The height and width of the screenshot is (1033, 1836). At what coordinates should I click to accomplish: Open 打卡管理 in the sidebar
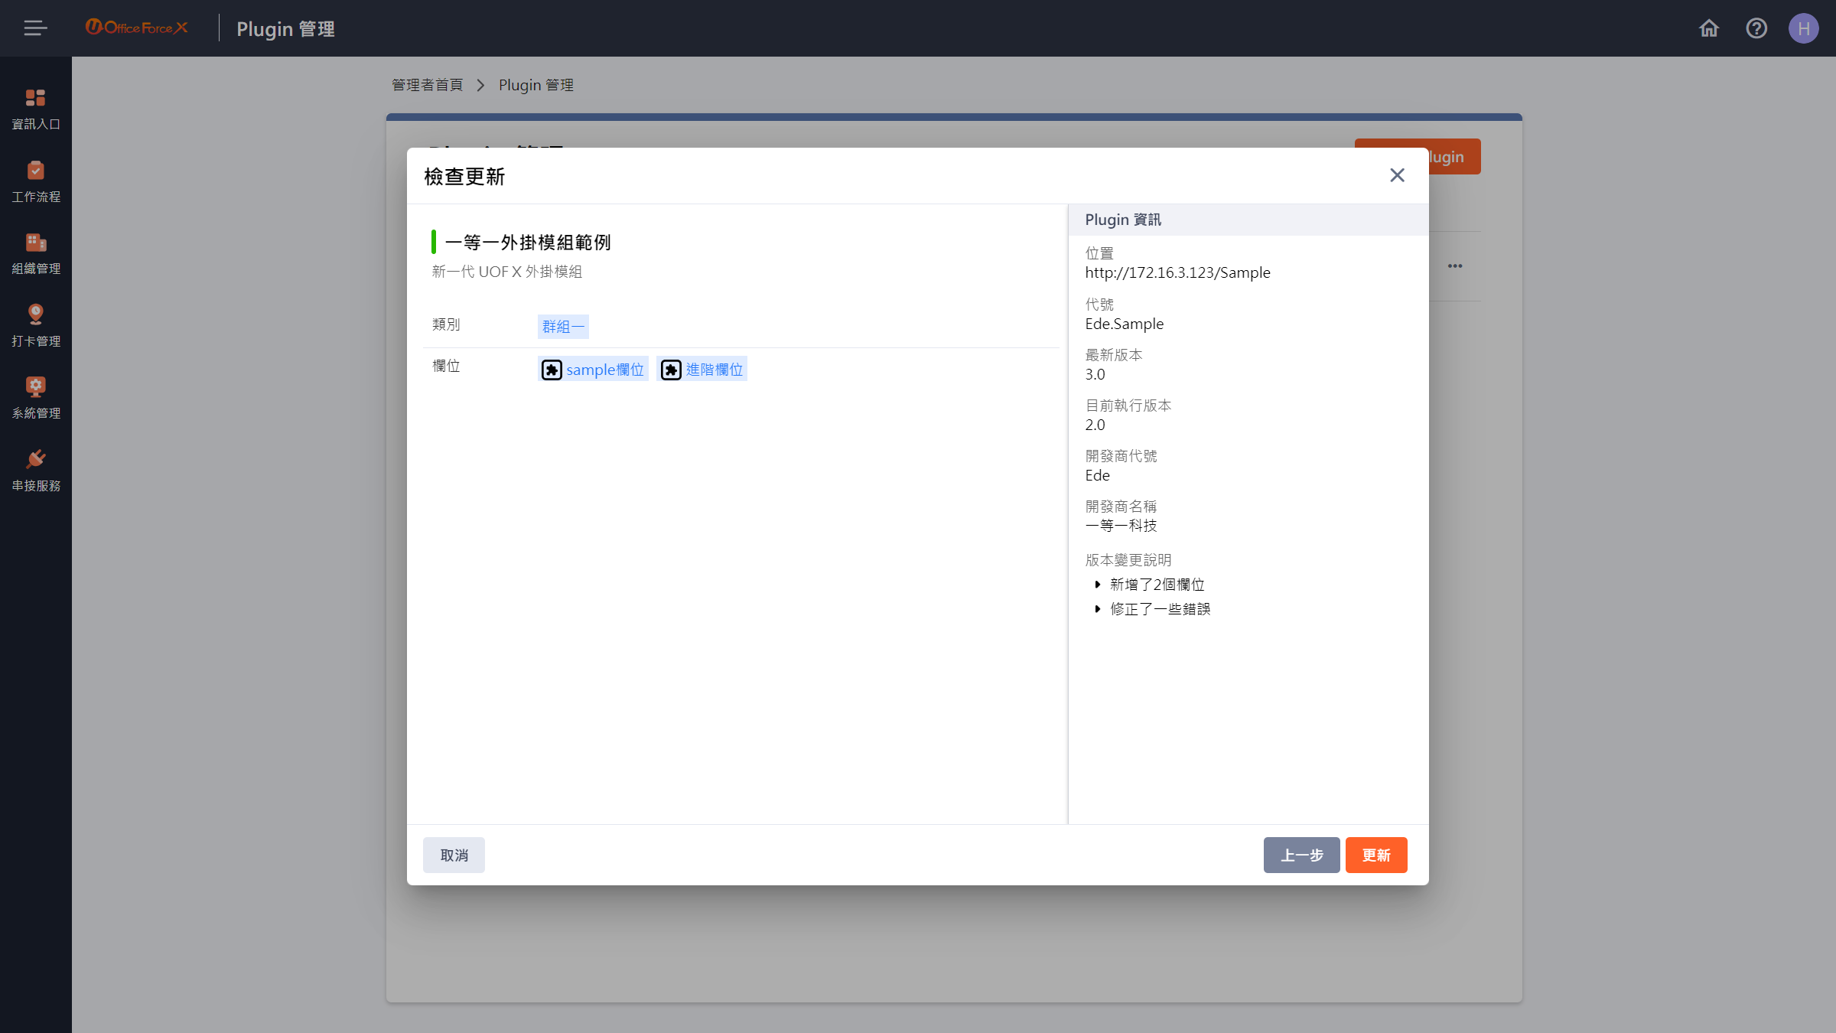tap(36, 327)
